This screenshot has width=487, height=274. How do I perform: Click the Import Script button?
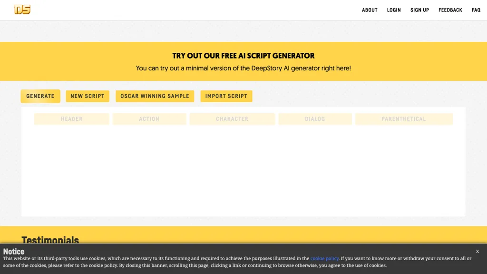(x=226, y=96)
